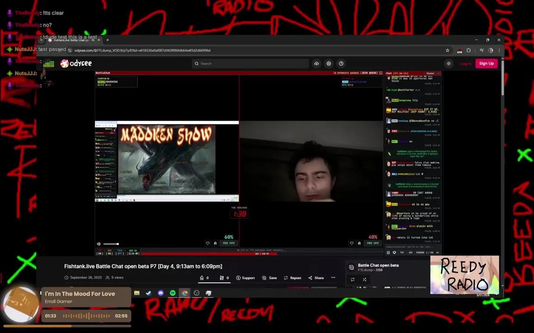Open the upload cloud icon

coord(317,63)
